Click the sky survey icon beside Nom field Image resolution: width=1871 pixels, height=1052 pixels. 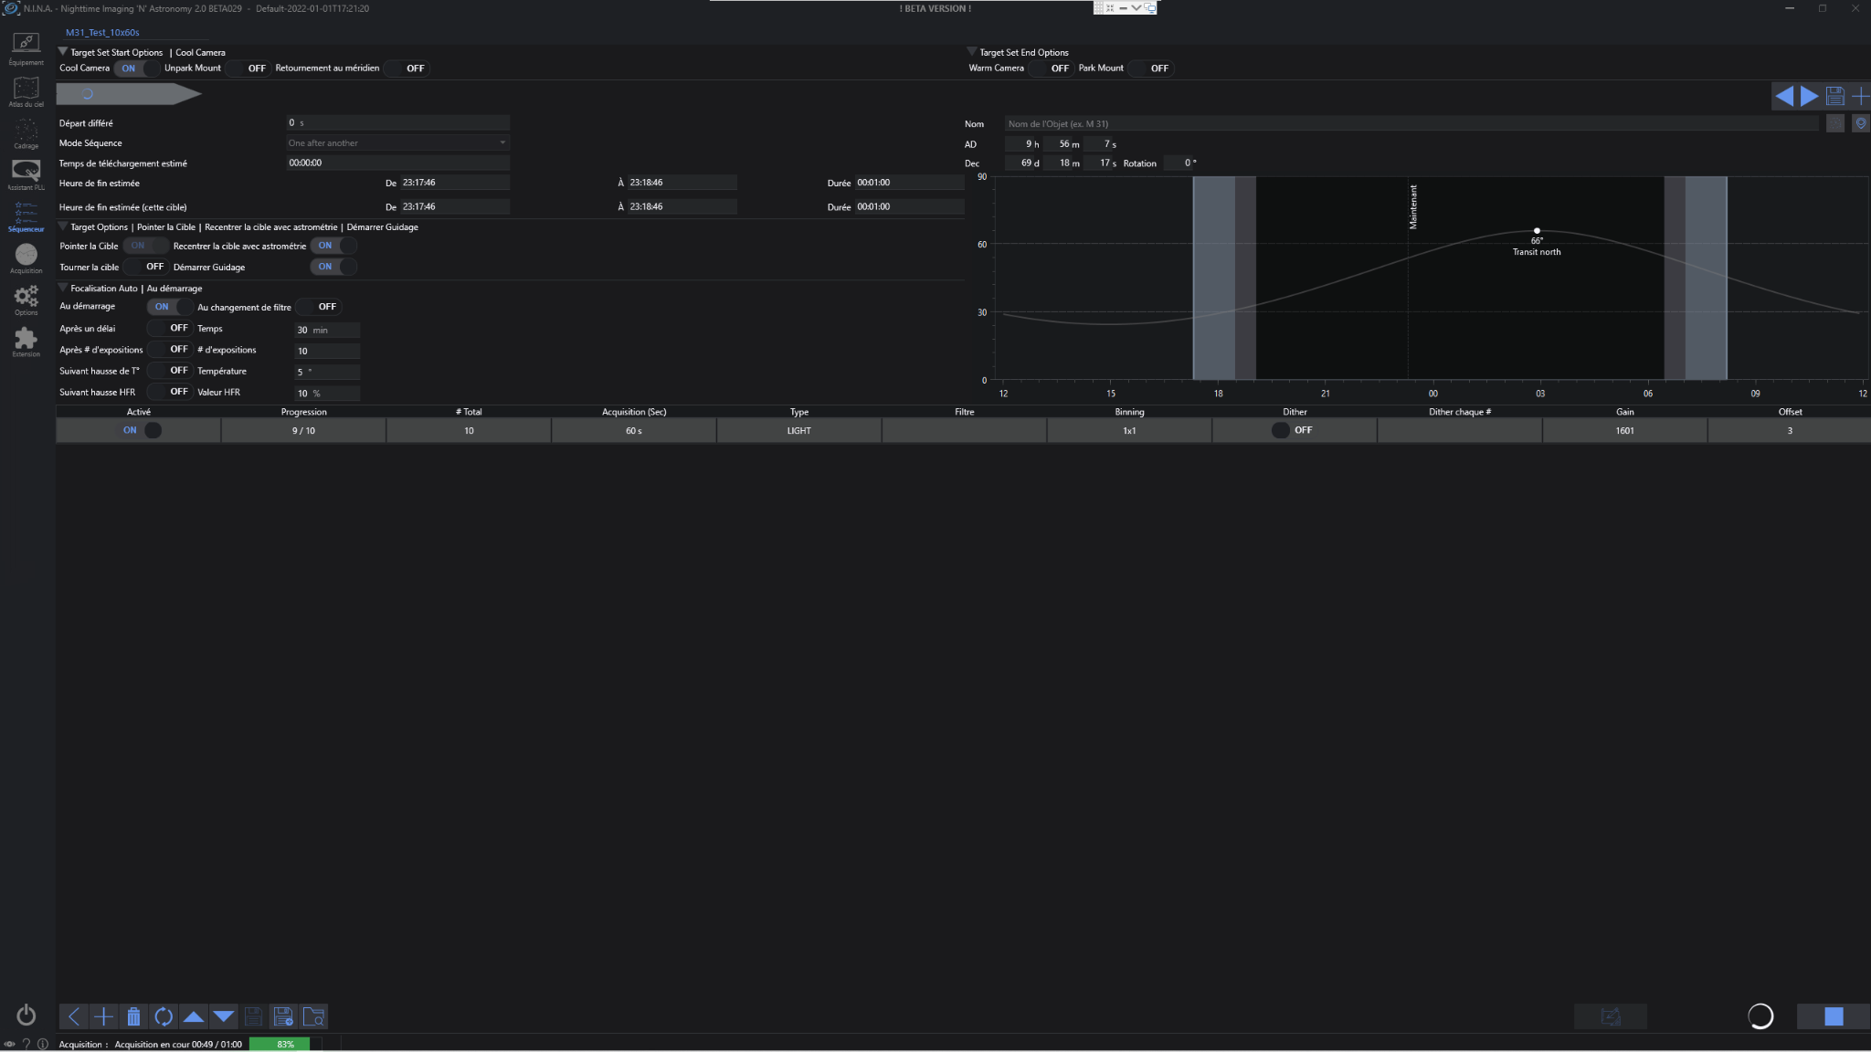pyautogui.click(x=1834, y=123)
